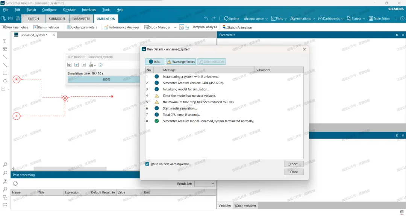The width and height of the screenshot is (406, 216).
Task: Select the insert image tool in left sidebar
Action: [5, 49]
